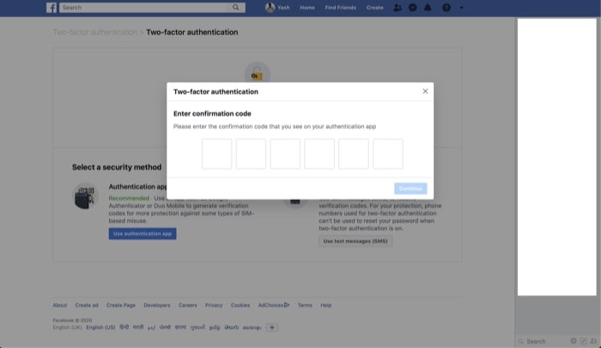Open the Friend Requests icon

click(x=398, y=8)
